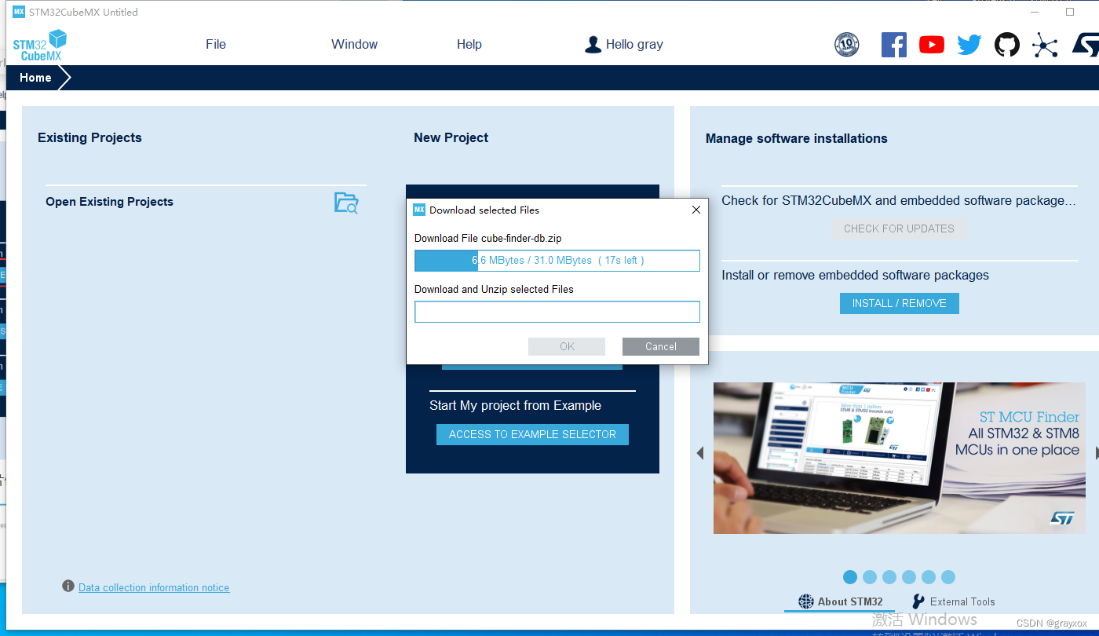Viewport: 1099px width, 636px height.
Task: Open the Help menu
Action: point(469,45)
